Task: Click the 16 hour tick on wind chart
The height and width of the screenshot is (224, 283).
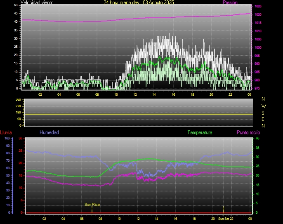Action: (173, 94)
